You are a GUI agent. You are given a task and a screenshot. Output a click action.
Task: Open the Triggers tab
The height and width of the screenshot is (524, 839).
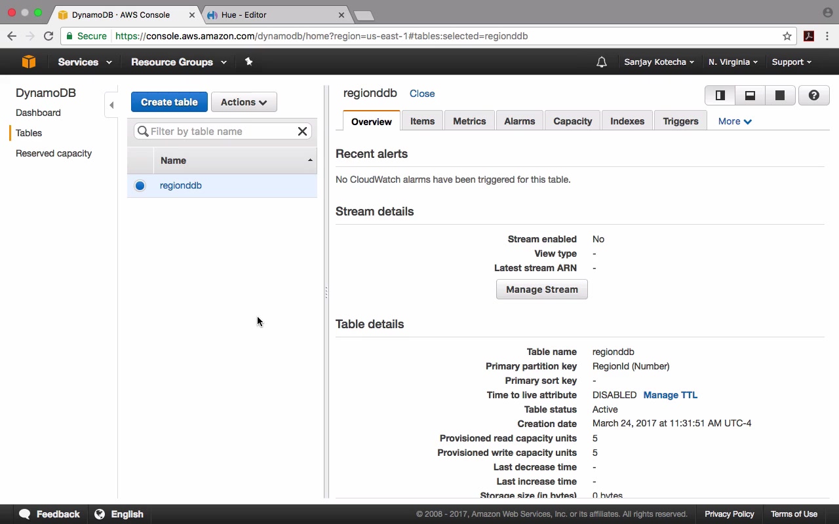(680, 121)
